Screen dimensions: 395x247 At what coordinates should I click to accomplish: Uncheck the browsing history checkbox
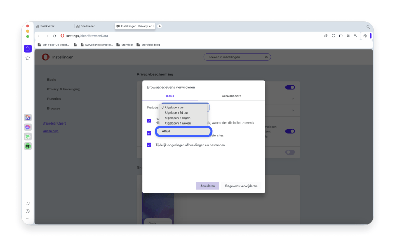150,120
